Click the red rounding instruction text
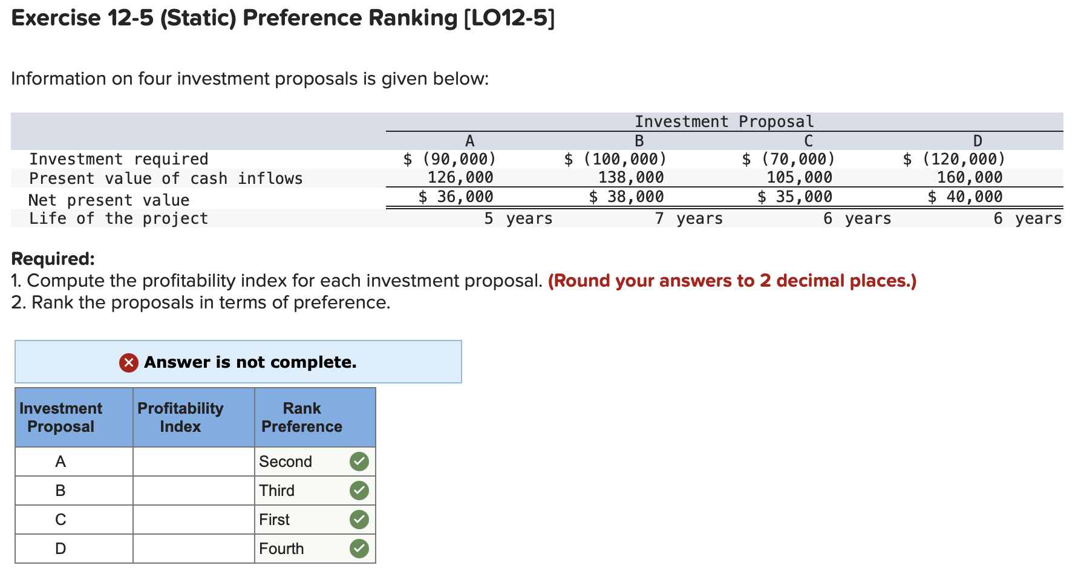1084x577 pixels. coord(731,280)
